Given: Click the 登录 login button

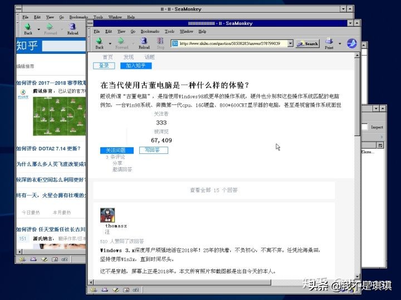Looking at the screenshot, I should pyautogui.click(x=104, y=66).
